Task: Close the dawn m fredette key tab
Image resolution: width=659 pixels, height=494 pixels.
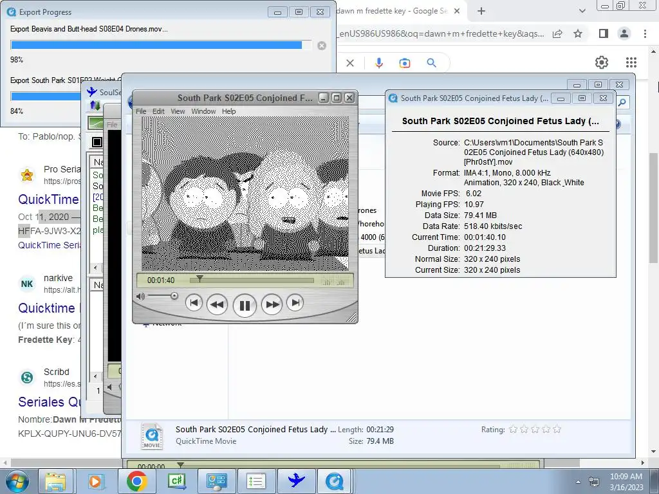Action: (x=458, y=12)
